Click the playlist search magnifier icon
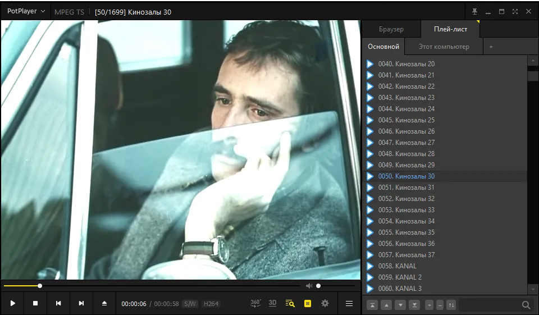Viewport: 539px width, 315px height. tap(526, 305)
